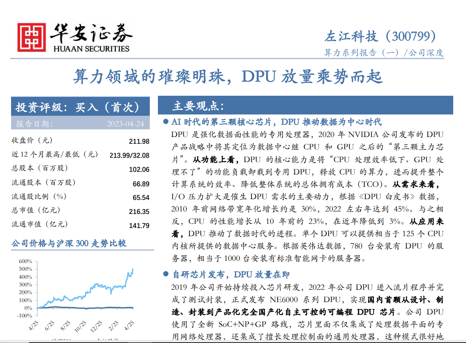This screenshot has width=466, height=343.
Task: Click the 总市值（亿元）label
Action: point(36,210)
